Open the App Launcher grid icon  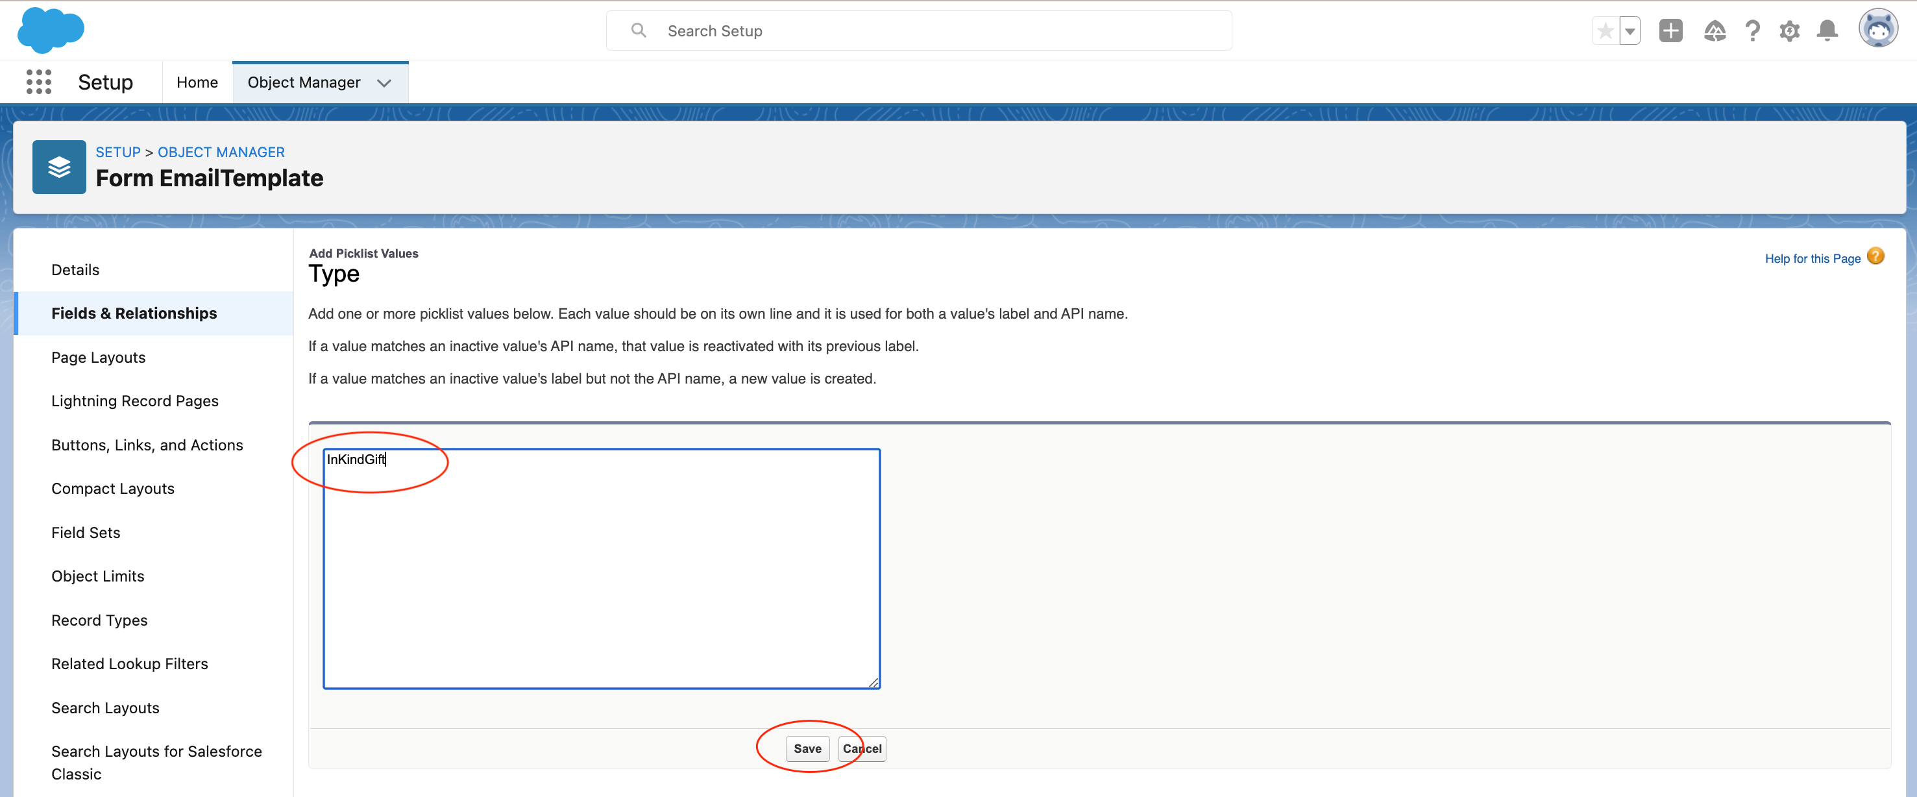click(x=39, y=82)
